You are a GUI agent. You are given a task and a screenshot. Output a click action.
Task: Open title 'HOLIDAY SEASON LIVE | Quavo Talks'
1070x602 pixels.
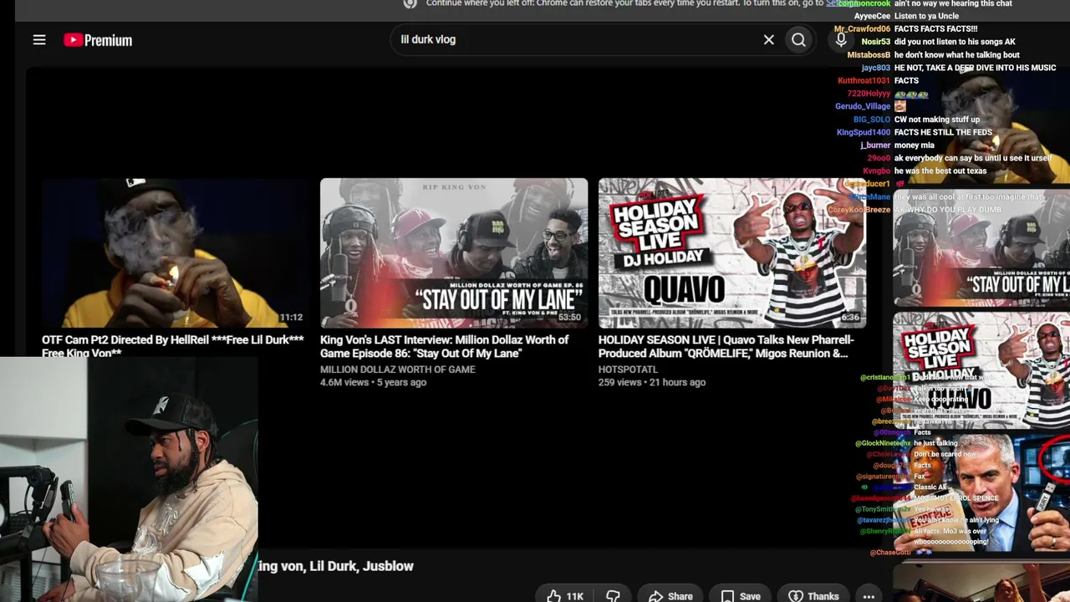click(x=726, y=346)
